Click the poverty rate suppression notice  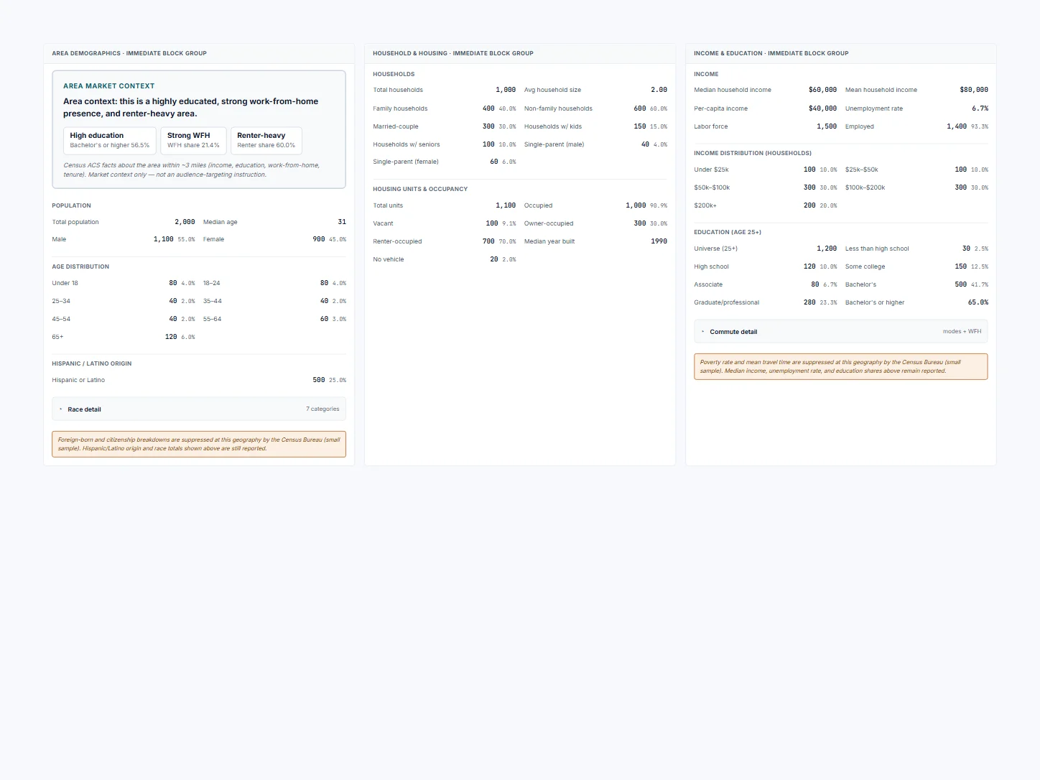840,366
